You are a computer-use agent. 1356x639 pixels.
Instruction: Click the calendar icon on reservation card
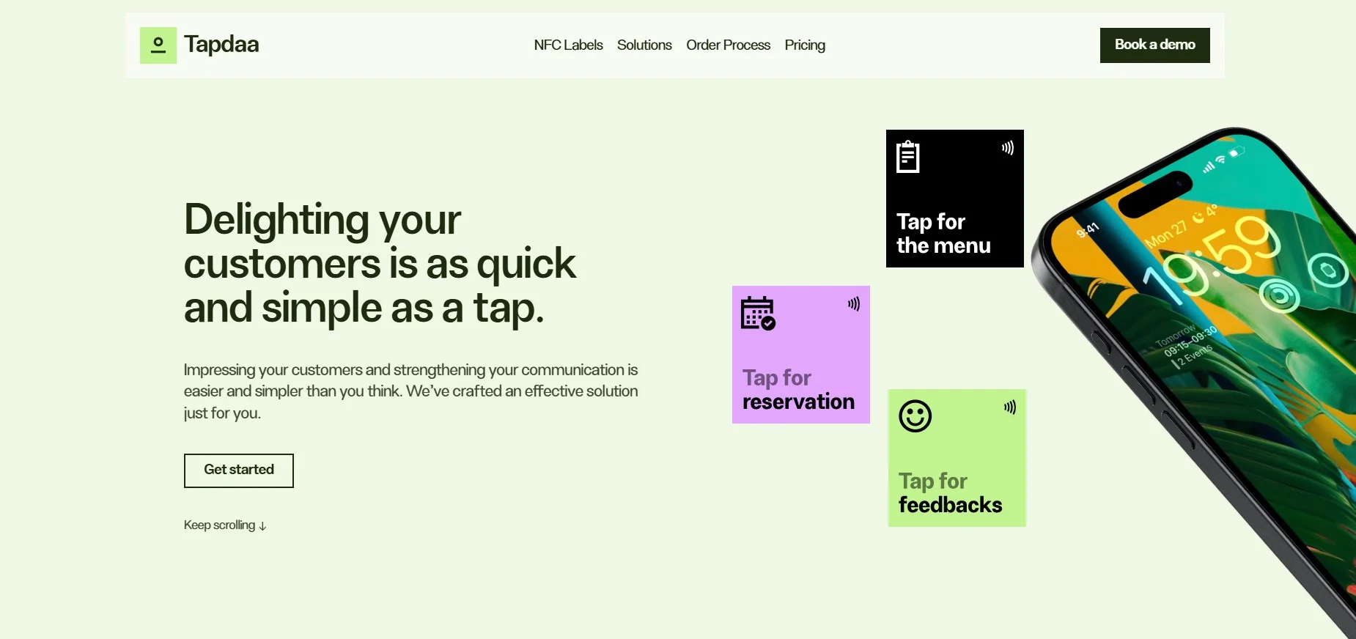click(758, 314)
